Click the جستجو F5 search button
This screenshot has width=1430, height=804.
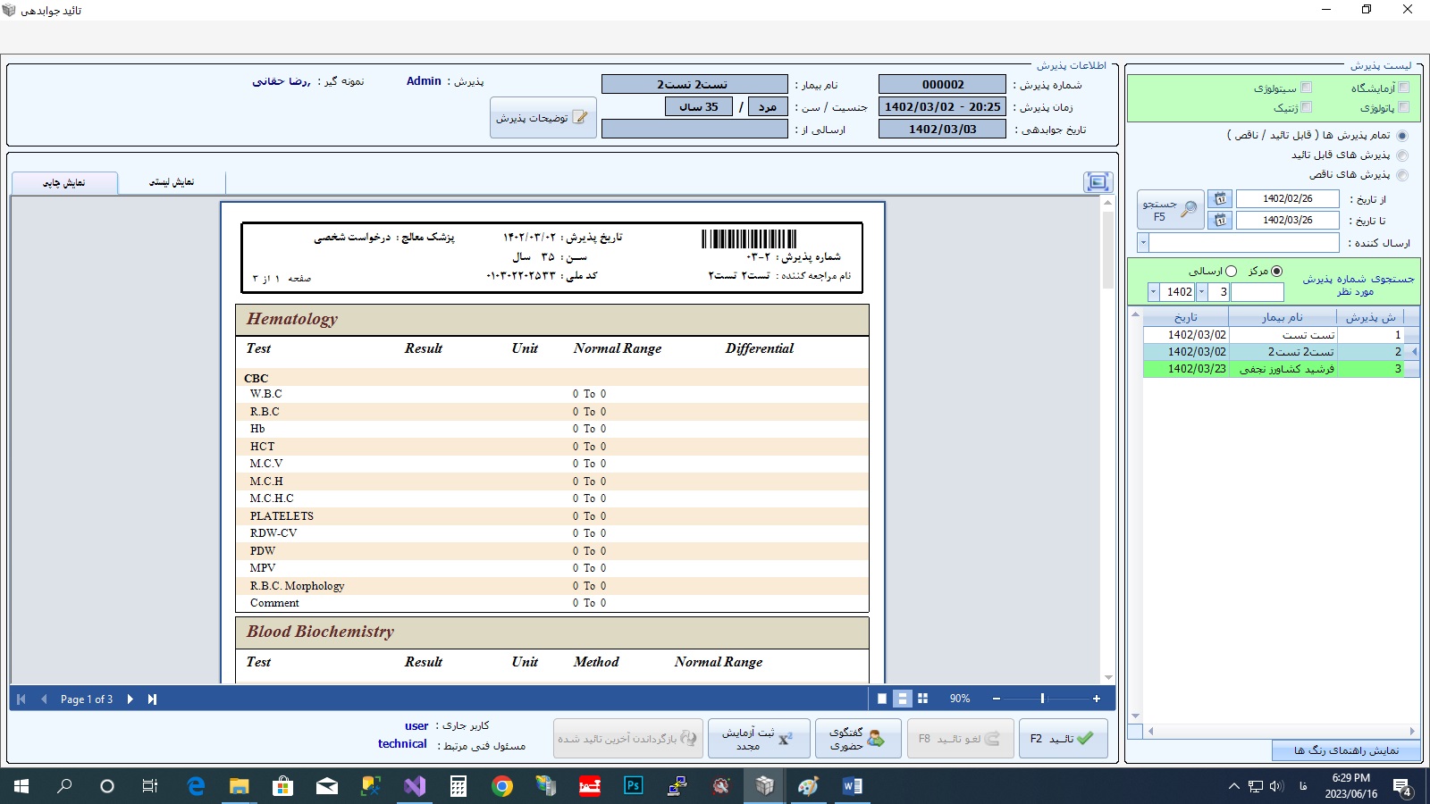pos(1170,210)
